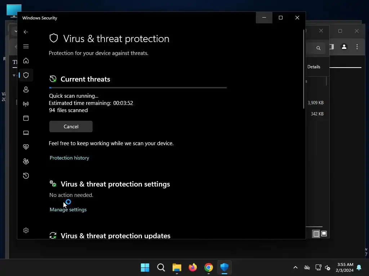The width and height of the screenshot is (369, 276).
Task: Launch Firefox from the taskbar
Action: pyautogui.click(x=193, y=267)
